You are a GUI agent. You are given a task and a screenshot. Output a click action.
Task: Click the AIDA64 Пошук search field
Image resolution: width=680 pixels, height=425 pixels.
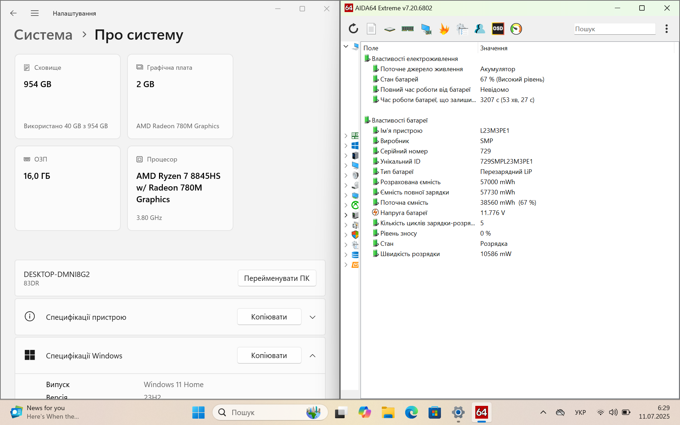(614, 29)
